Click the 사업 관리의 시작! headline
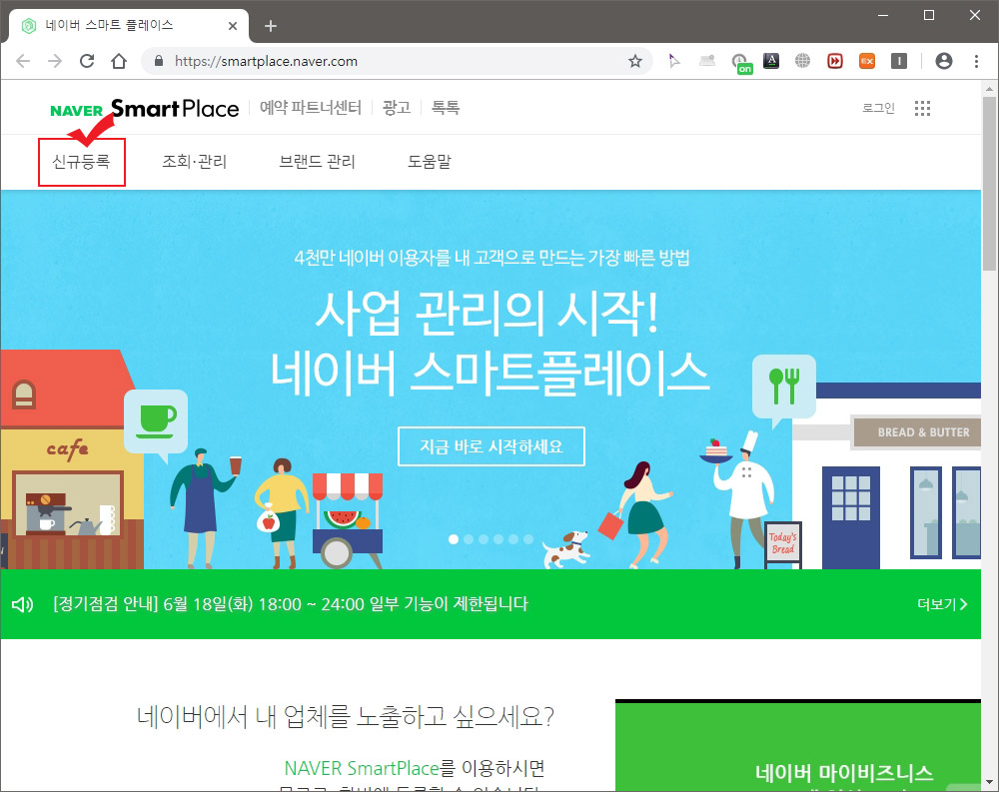 488,314
